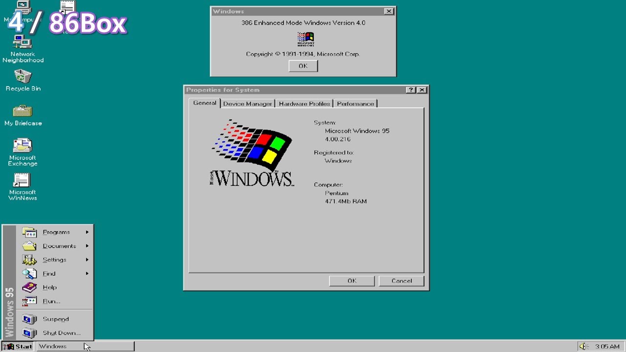Click the Programs folder icon in Start menu
This screenshot has height=352, width=626.
(29, 232)
